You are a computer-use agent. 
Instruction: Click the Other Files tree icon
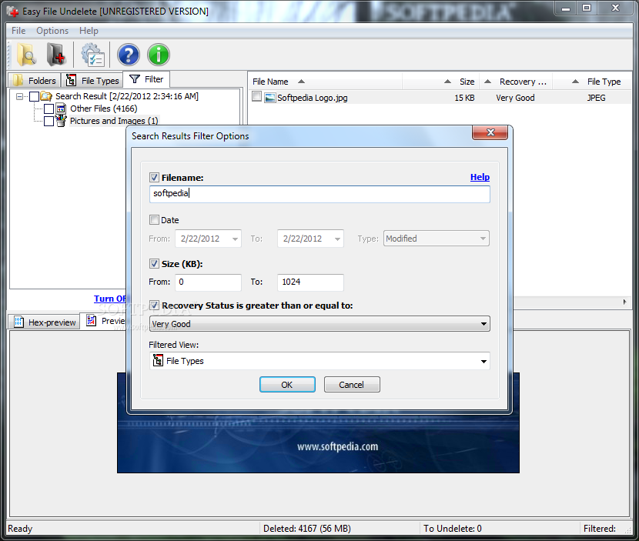[x=61, y=109]
